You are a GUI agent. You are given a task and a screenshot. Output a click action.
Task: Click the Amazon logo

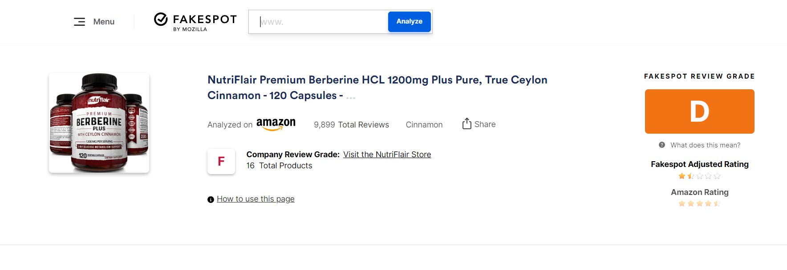point(276,124)
